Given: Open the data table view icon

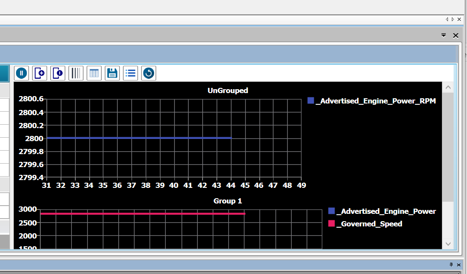Looking at the screenshot, I should coord(94,73).
